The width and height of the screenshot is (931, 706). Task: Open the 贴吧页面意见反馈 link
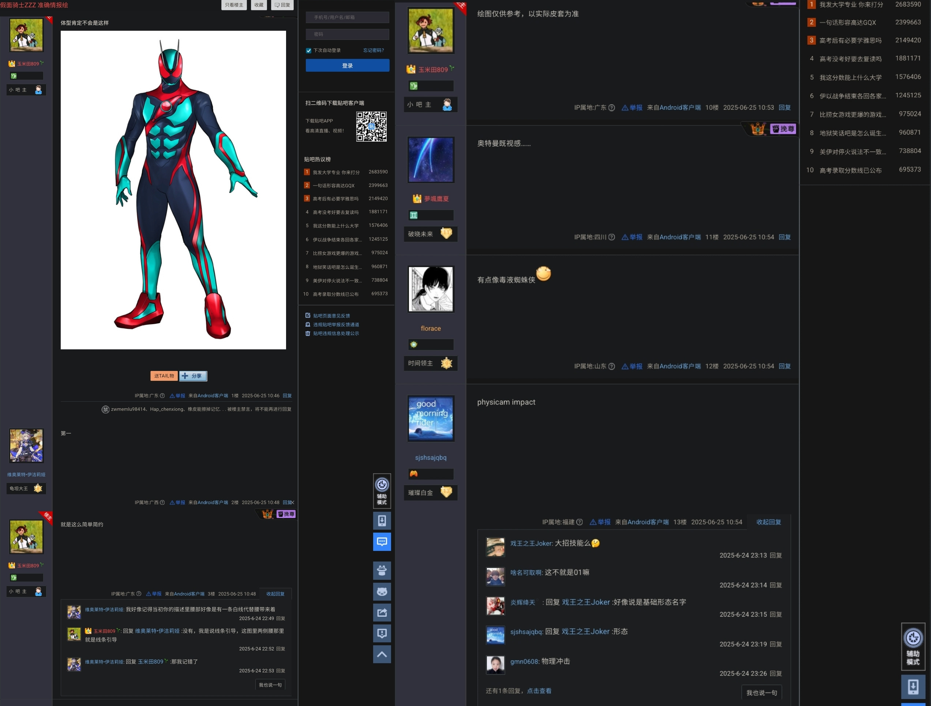coord(332,316)
